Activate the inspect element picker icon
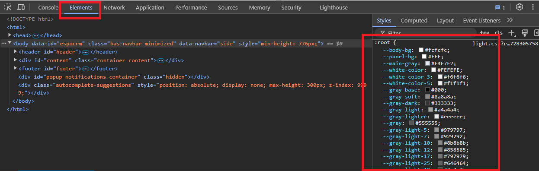Screen dimensions: 539x171 click(8, 7)
